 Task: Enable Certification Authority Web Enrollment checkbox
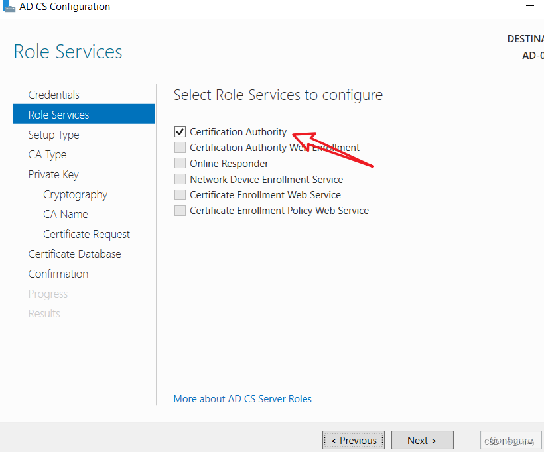click(180, 147)
